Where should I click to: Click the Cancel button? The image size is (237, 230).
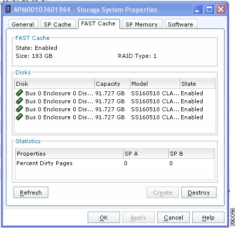[173, 218]
